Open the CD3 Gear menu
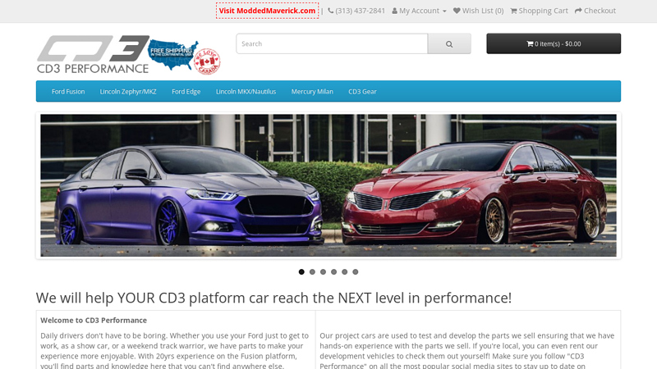Screen dimensions: 657x369 pos(362,91)
